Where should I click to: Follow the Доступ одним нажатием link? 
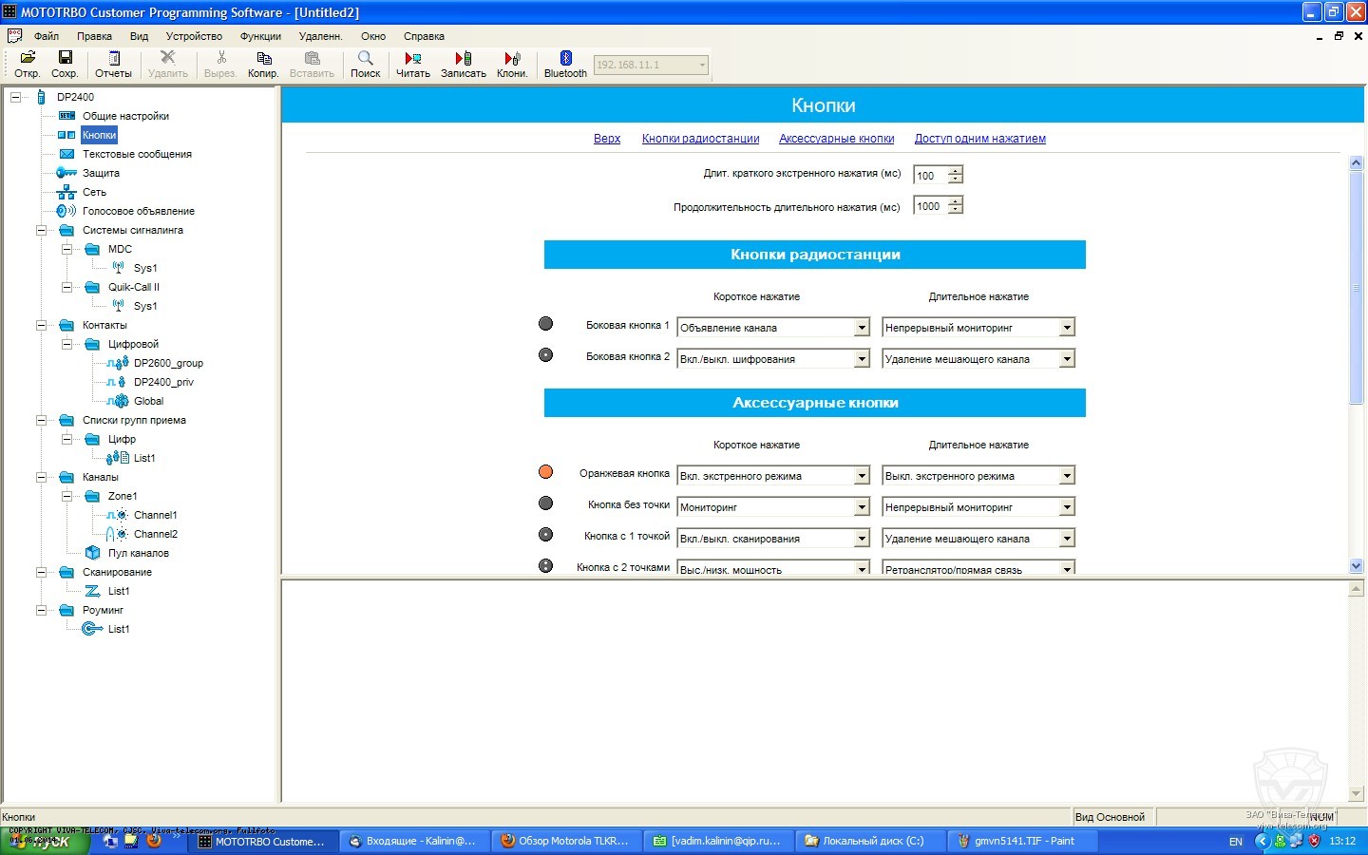click(x=979, y=139)
